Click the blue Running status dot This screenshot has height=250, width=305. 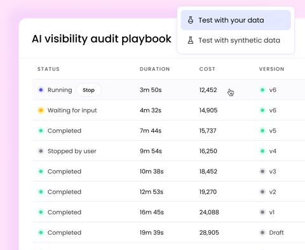[41, 90]
